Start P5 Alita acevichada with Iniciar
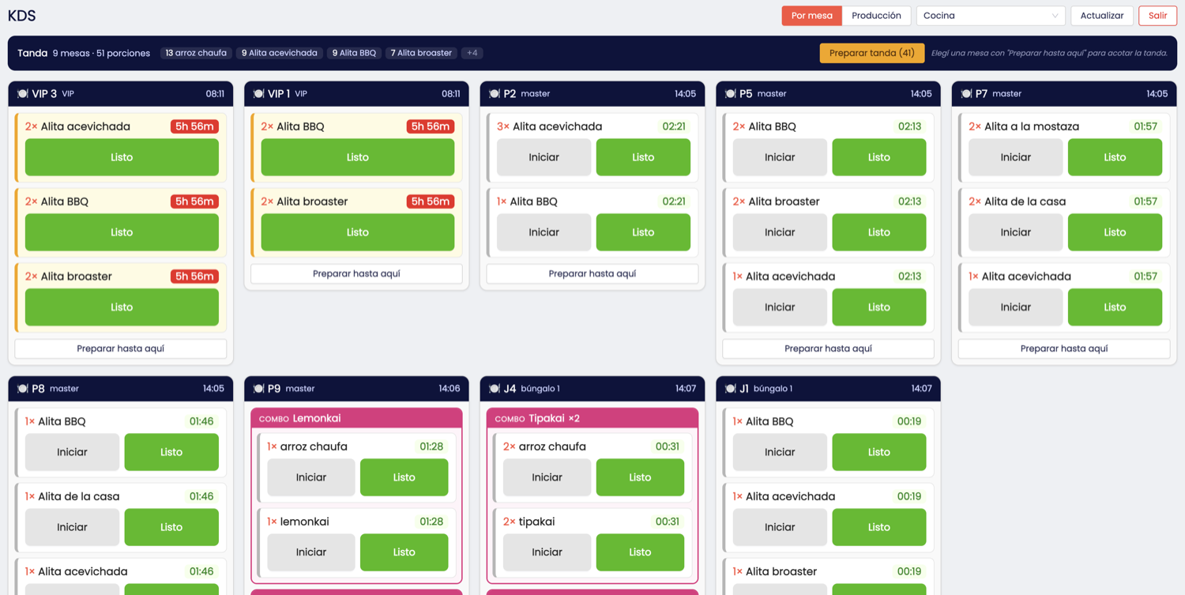Image resolution: width=1185 pixels, height=595 pixels. pyautogui.click(x=780, y=307)
